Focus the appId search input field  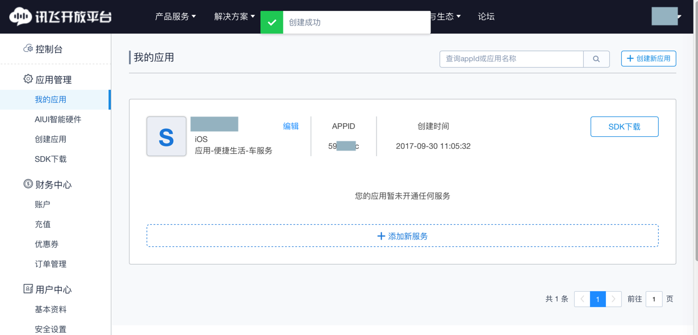(511, 59)
